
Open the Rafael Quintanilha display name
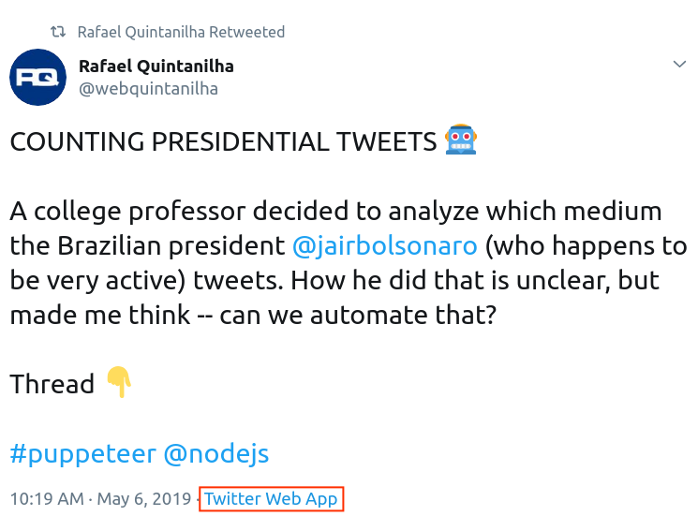156,66
